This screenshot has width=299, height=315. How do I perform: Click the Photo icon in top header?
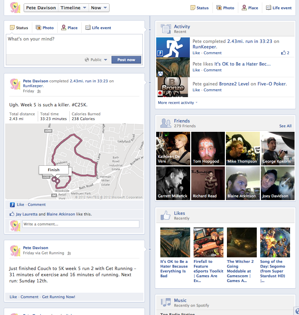pos(219,8)
